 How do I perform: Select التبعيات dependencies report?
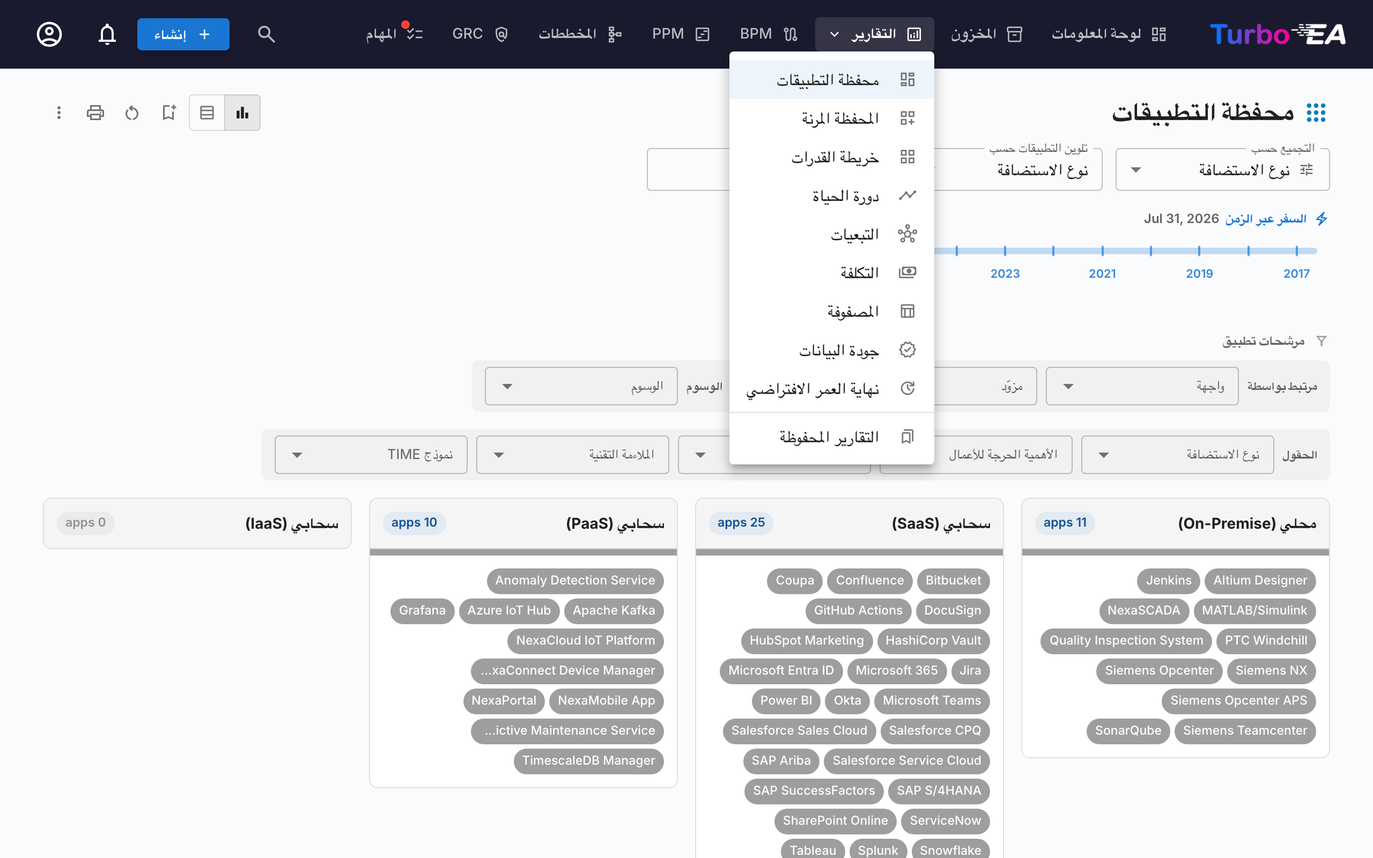[x=831, y=234]
